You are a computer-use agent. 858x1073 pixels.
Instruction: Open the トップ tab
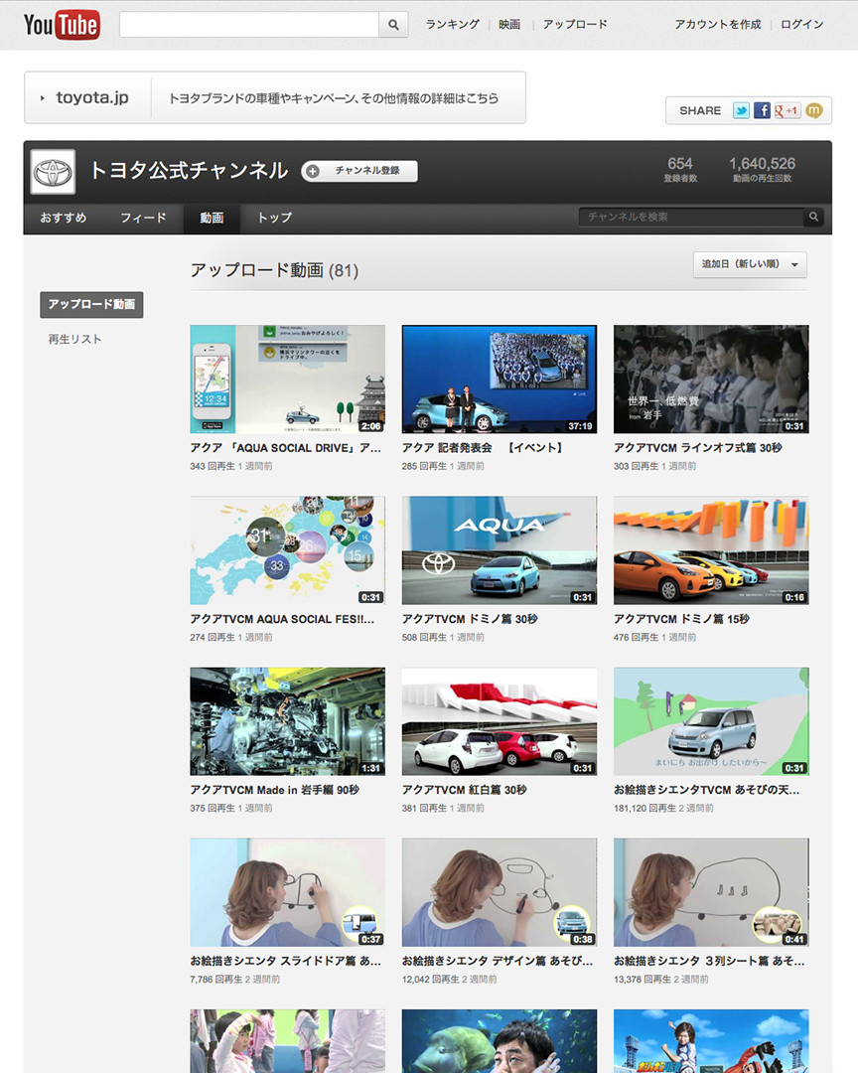274,218
